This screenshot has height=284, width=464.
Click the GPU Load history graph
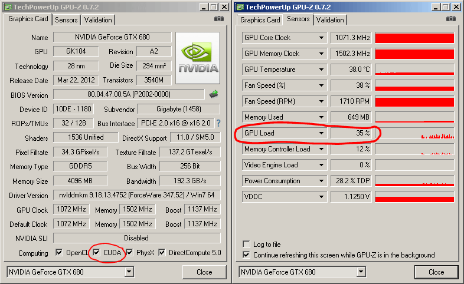pyautogui.click(x=414, y=133)
